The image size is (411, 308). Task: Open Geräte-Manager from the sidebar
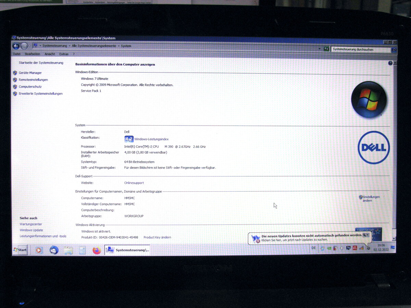coord(30,73)
